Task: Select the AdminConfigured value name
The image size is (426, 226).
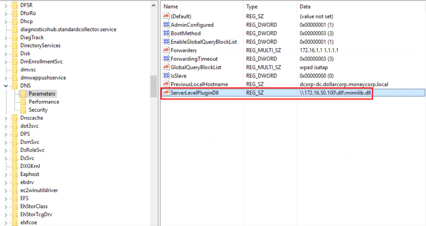Action: click(x=192, y=25)
